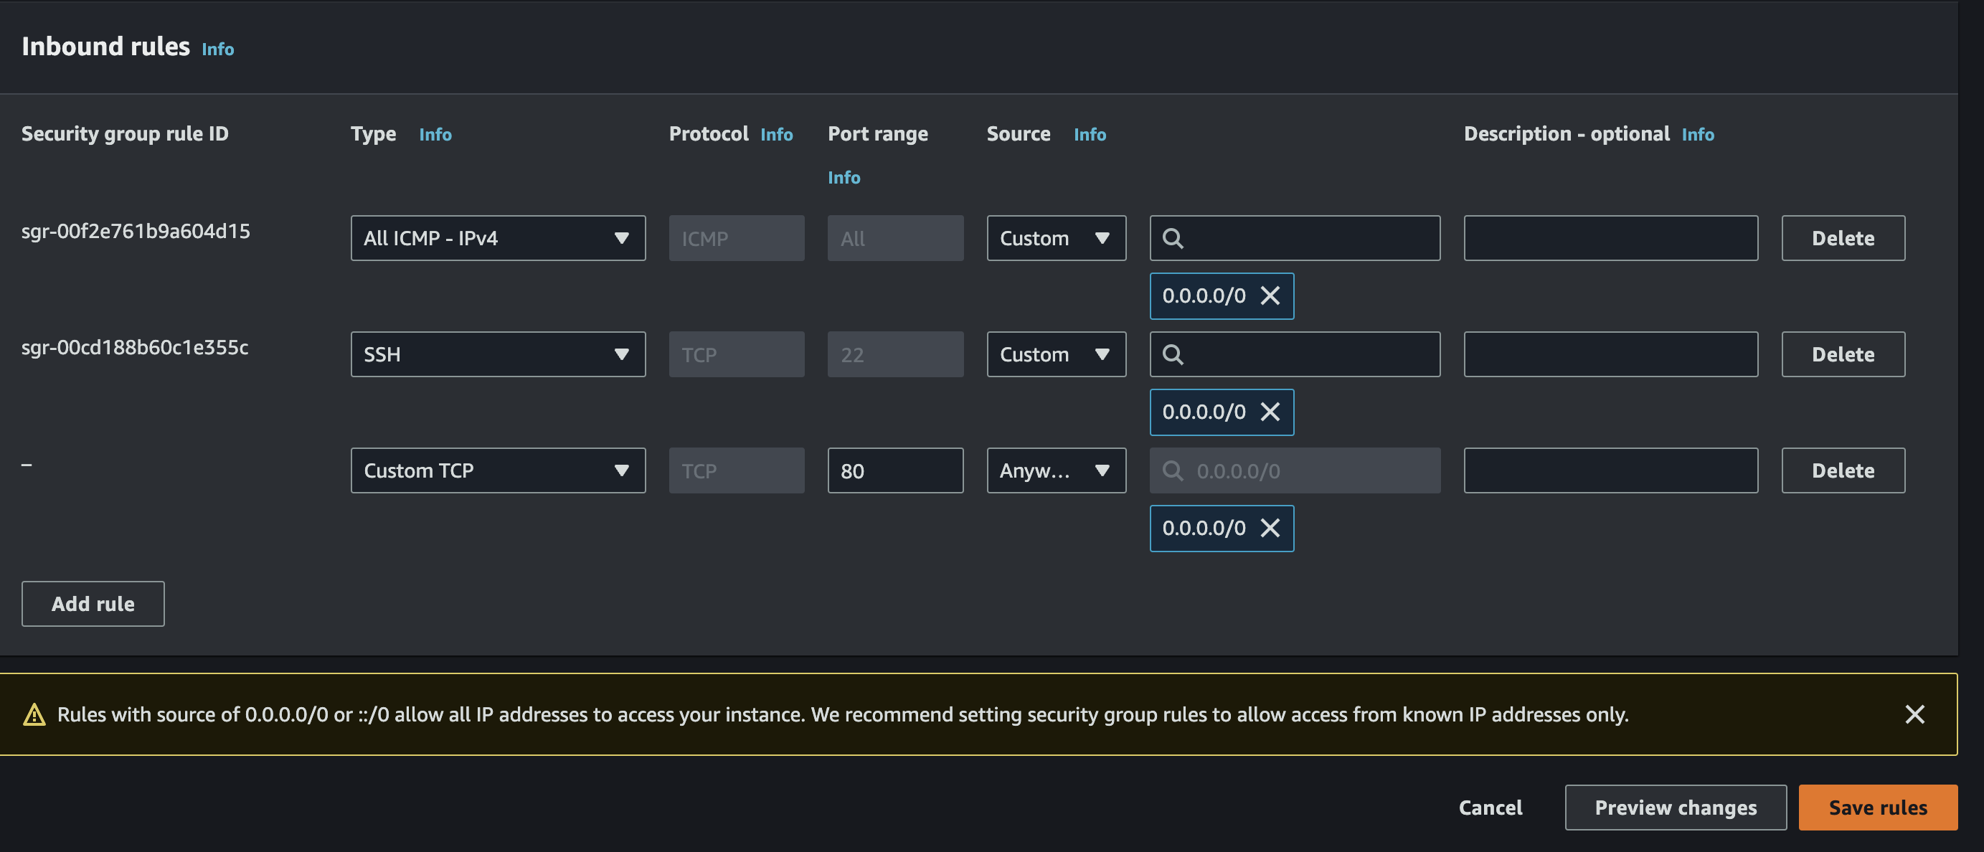The width and height of the screenshot is (1984, 852).
Task: Remove 0.0.0.0/0 chip from Custom TCP rule
Action: tap(1270, 529)
